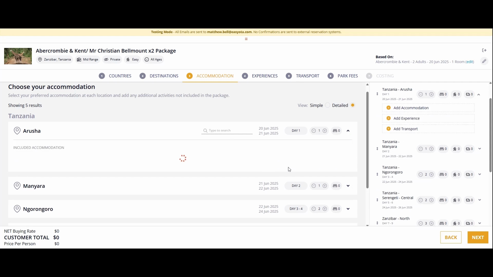Click sidebar minus stepper for Tanzania - Manyara
This screenshot has width=493, height=277.
421,149
